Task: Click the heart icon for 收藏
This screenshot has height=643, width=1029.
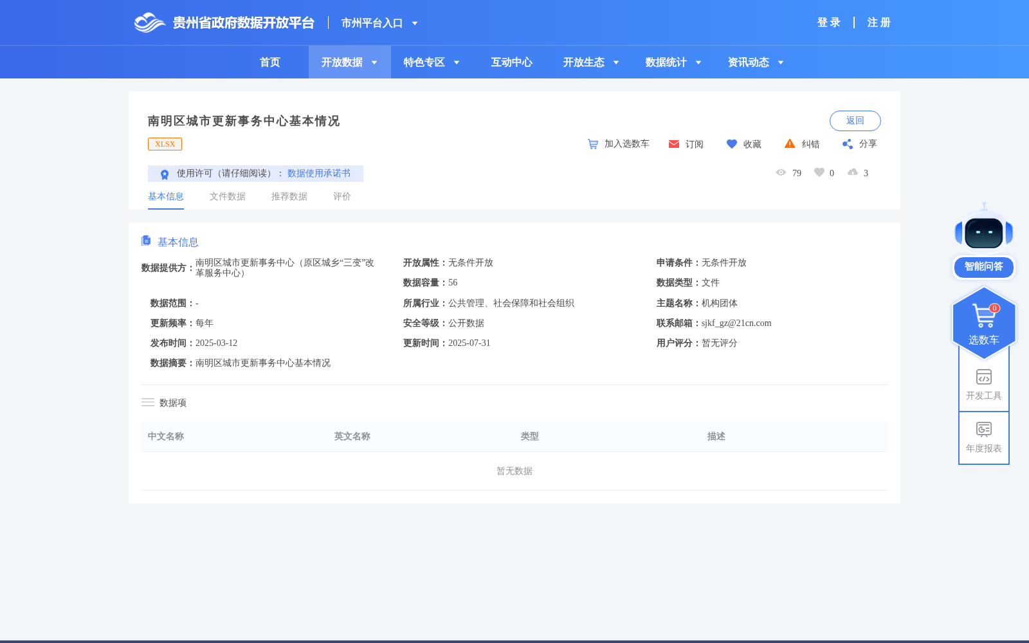Action: [x=732, y=144]
